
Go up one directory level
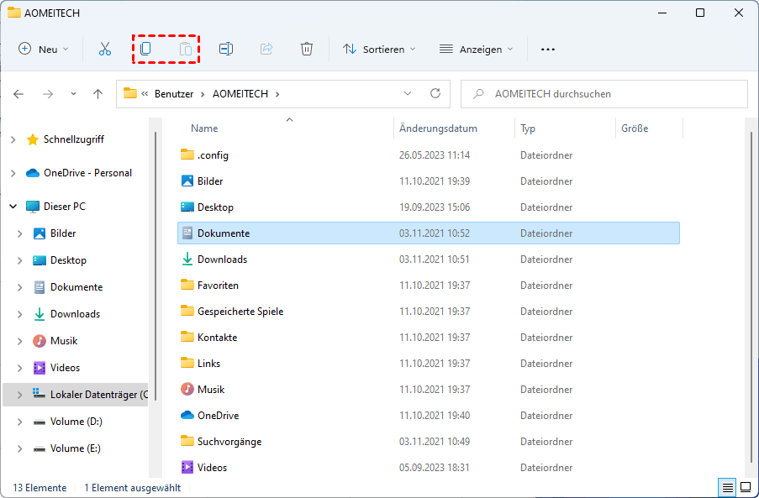pos(98,94)
